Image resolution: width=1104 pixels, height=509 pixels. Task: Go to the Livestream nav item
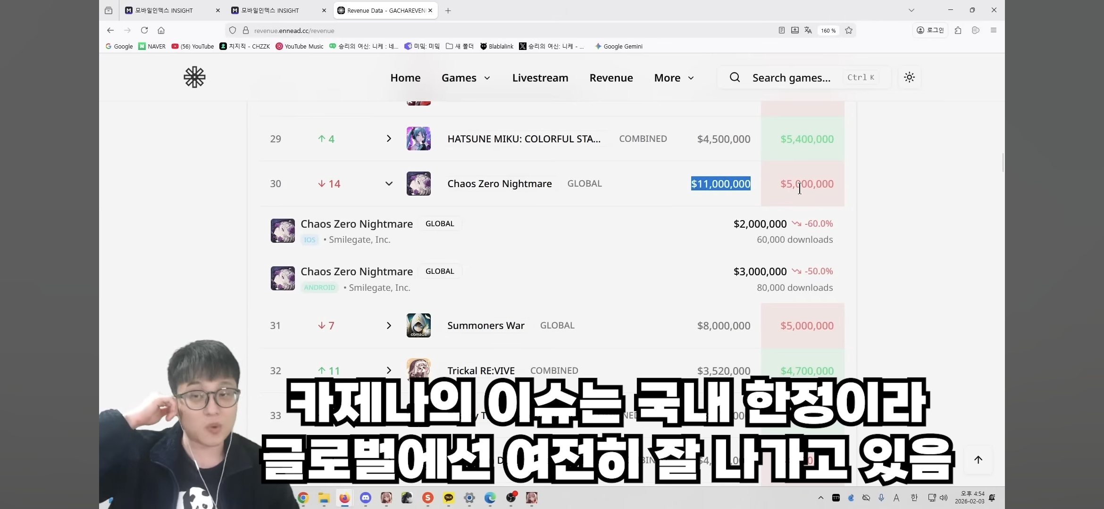click(x=540, y=78)
